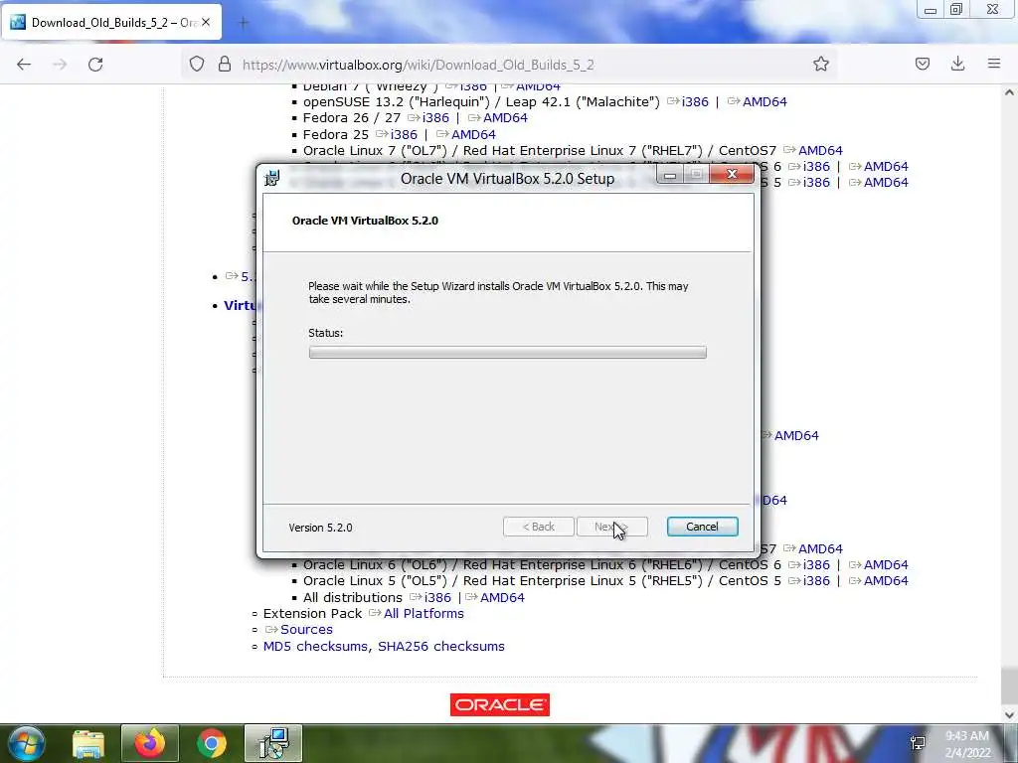Open the SHA256 checksums link

point(441,646)
